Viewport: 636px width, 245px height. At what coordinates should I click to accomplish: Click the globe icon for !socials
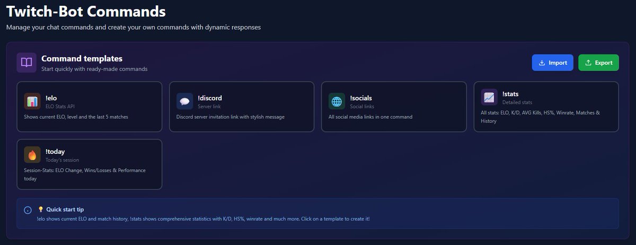[337, 101]
